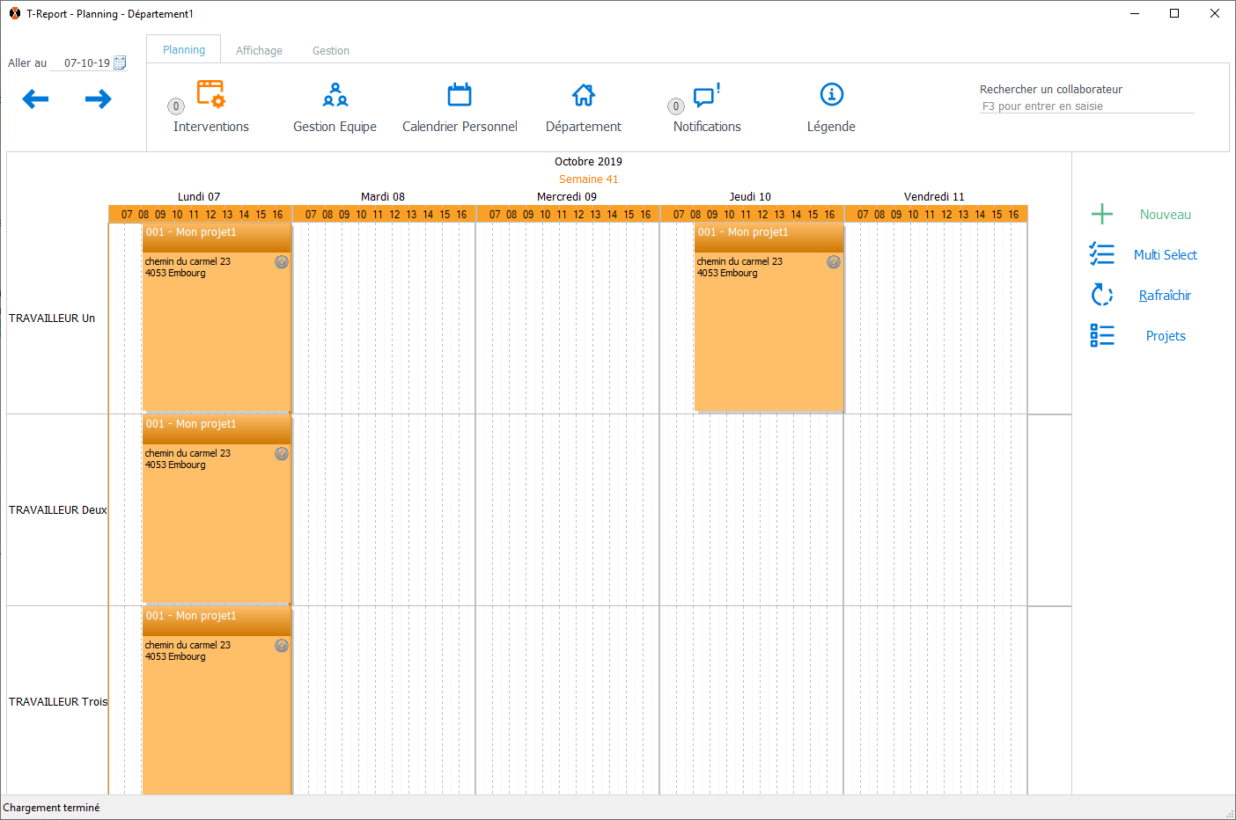Switch to the Gestion tab
The height and width of the screenshot is (820, 1236).
331,51
